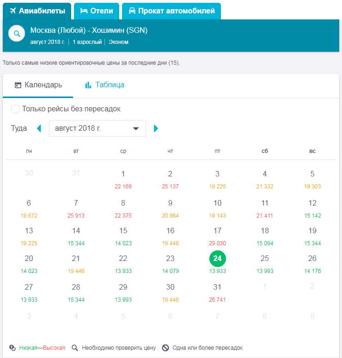This screenshot has height=358, width=342.
Task: Select August 31 priced 26 741
Action: 217,293
